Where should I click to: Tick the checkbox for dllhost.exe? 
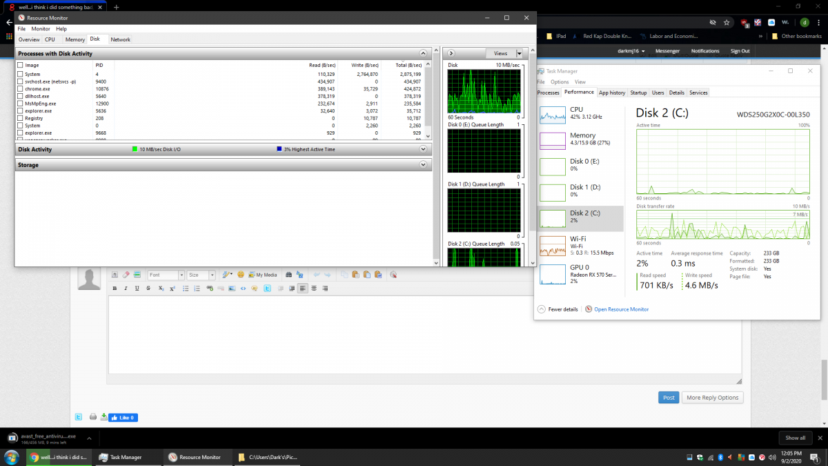(20, 96)
